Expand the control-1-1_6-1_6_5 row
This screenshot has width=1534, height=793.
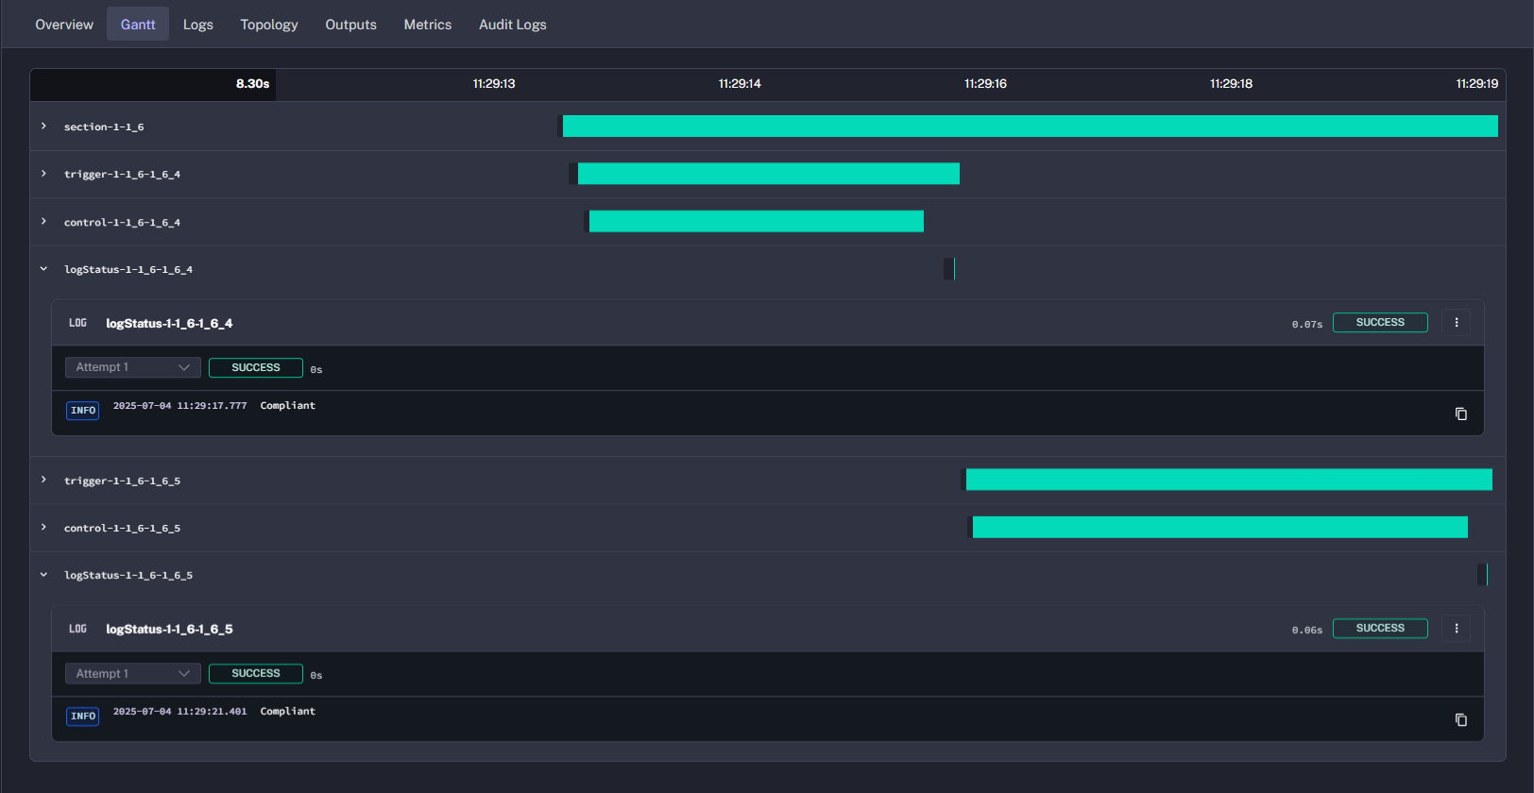click(x=43, y=528)
